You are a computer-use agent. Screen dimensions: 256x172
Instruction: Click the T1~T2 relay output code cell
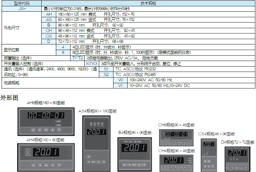[78, 58]
